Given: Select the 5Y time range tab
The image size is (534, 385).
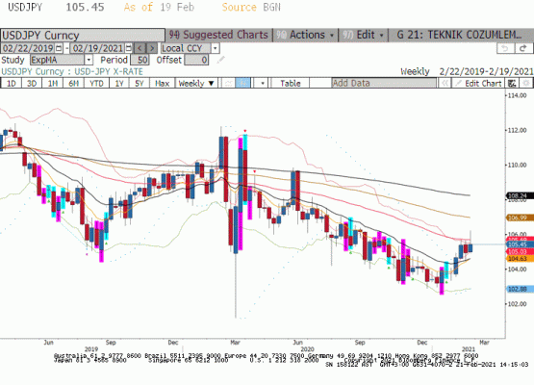Looking at the screenshot, I should [140, 83].
